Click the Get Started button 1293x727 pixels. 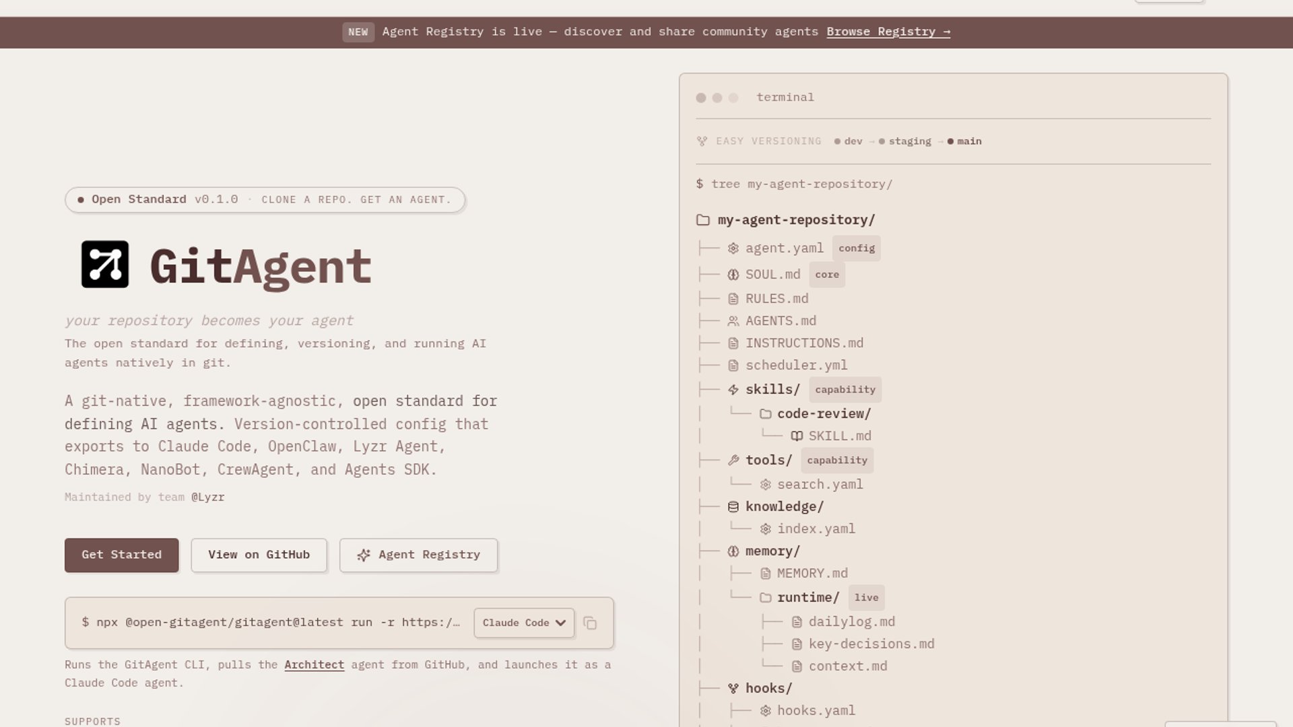(121, 555)
